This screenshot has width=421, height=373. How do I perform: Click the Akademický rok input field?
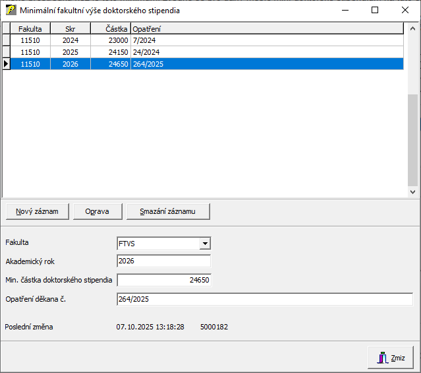pyautogui.click(x=163, y=261)
